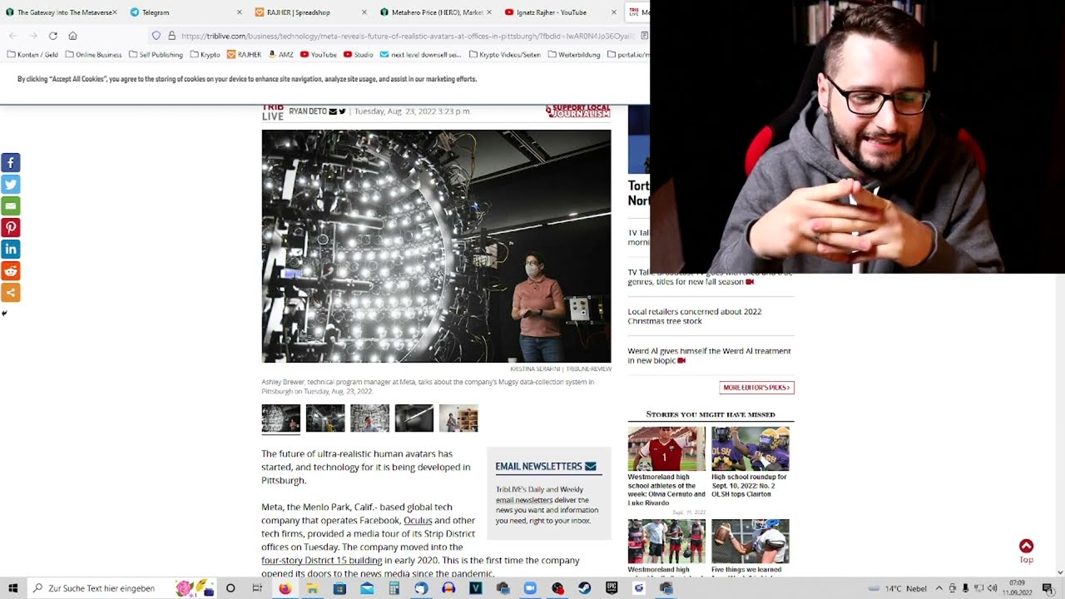Open four-story District 15 building link
This screenshot has height=599, width=1065.
click(x=321, y=561)
